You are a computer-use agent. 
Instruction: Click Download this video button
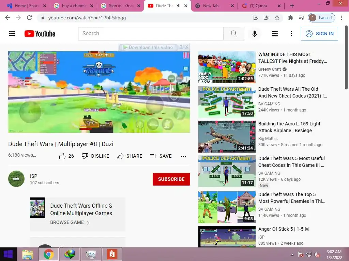[148, 47]
